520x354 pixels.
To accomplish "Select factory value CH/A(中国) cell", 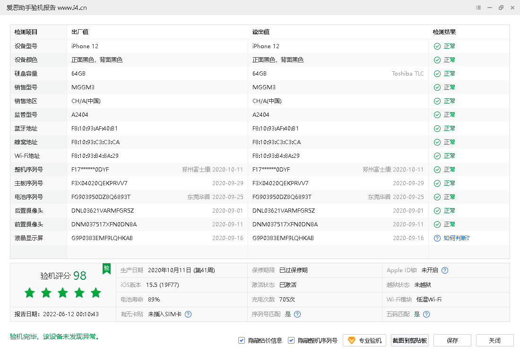I will coord(86,101).
